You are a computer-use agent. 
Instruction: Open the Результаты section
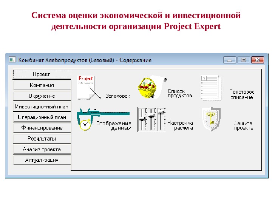(42, 139)
